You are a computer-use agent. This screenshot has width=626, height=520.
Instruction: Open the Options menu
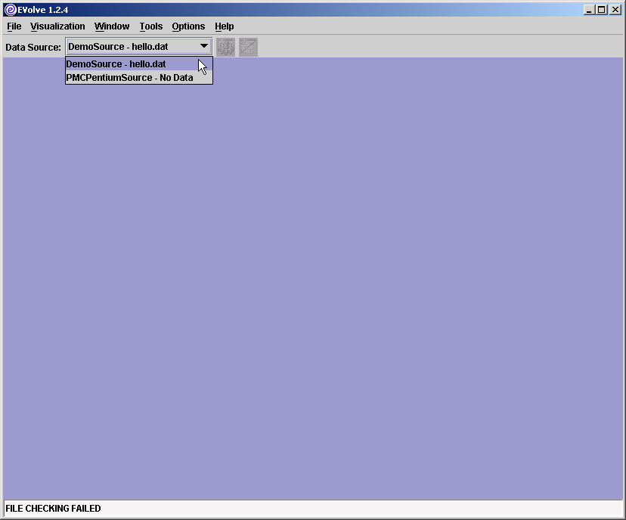188,26
